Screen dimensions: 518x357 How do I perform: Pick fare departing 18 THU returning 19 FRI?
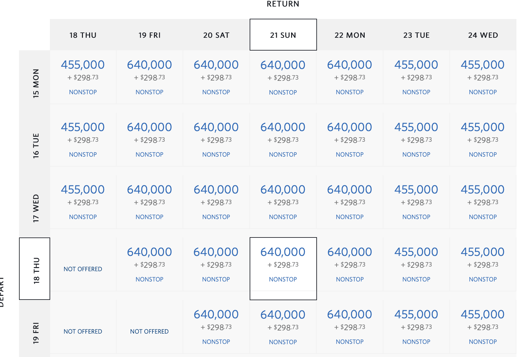click(149, 264)
